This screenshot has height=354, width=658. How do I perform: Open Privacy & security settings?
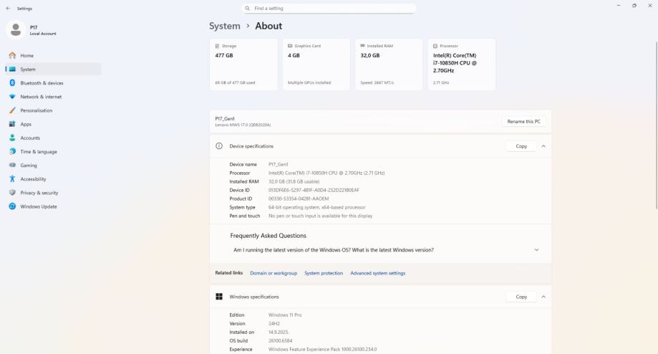39,193
